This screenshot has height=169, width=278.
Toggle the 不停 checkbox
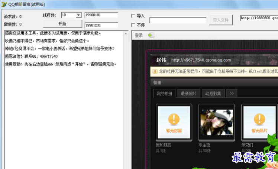coord(133,25)
